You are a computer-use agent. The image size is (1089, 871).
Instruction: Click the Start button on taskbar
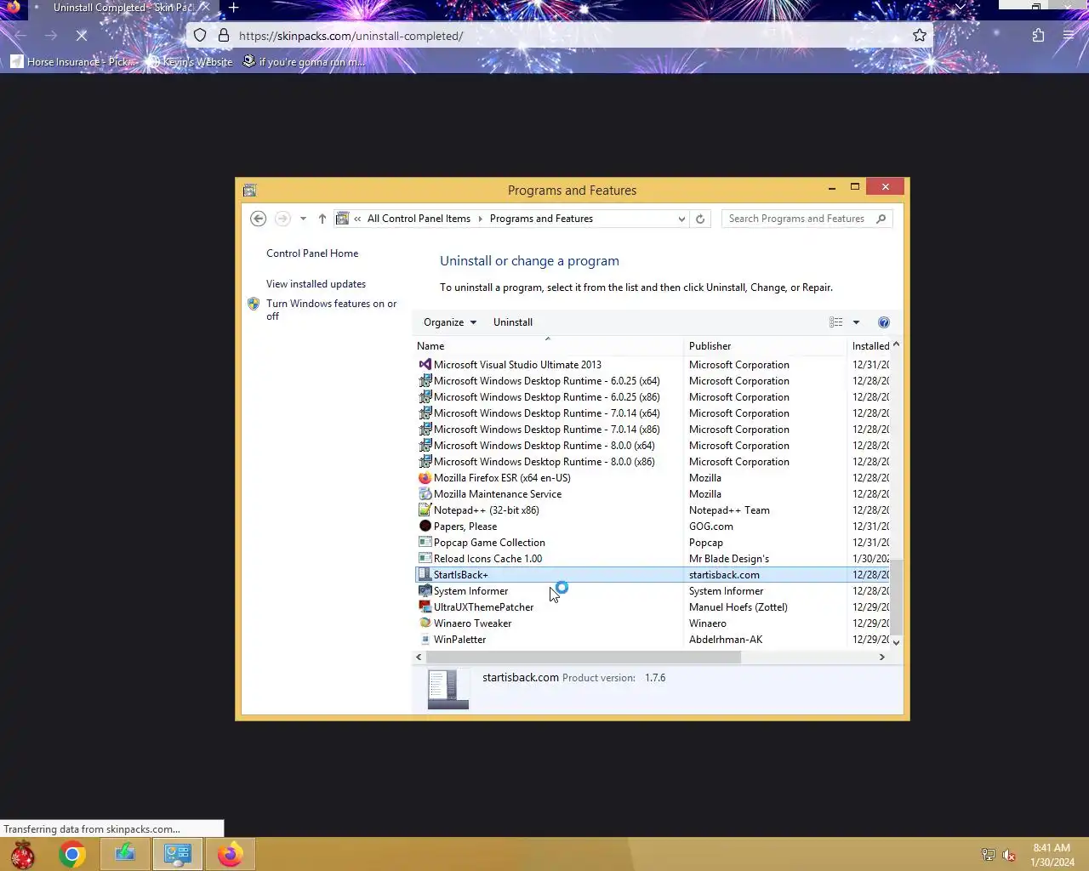(23, 854)
